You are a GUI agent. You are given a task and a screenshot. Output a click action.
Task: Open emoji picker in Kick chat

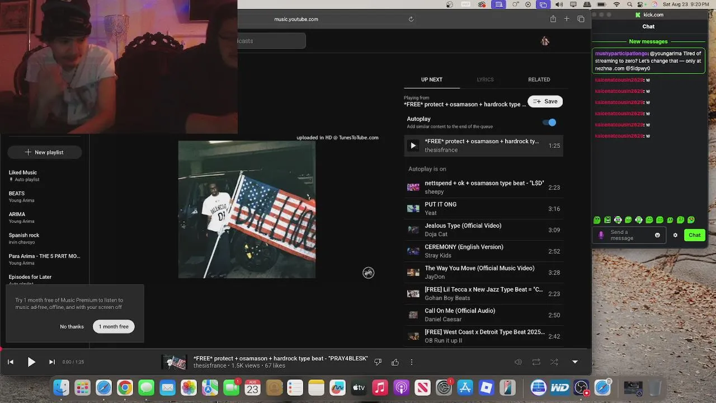(657, 236)
